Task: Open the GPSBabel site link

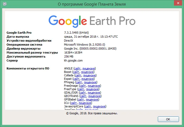Action: 81,99
